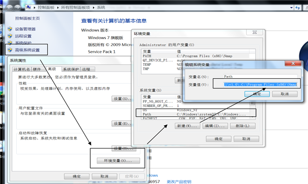Viewport: 308px width, 184px height.
Task: Switch to 计算机名 tab
Action: pos(21,69)
